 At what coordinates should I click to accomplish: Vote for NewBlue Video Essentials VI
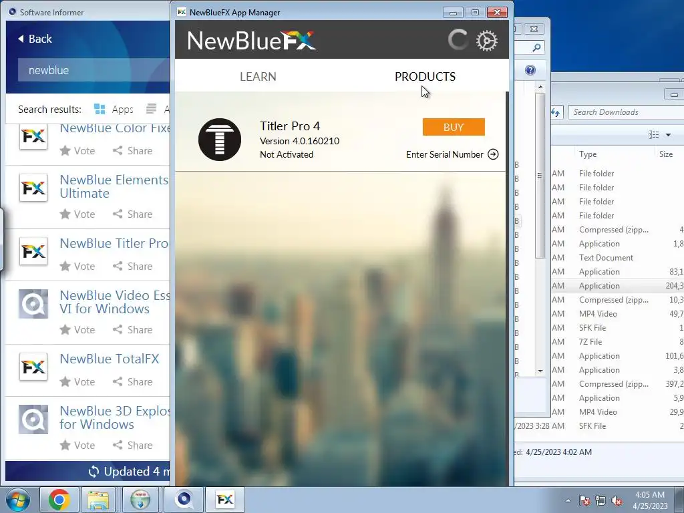77,330
